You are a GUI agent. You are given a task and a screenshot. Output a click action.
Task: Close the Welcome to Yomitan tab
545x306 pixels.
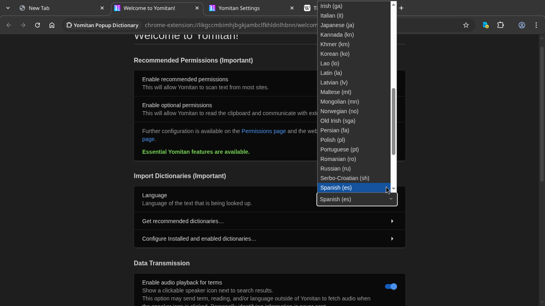[197, 8]
